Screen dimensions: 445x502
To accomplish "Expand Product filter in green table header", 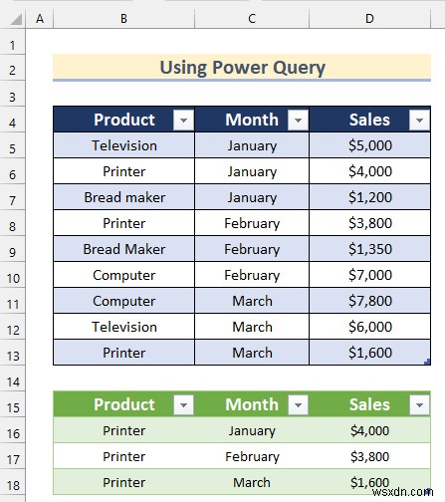I will (x=183, y=404).
